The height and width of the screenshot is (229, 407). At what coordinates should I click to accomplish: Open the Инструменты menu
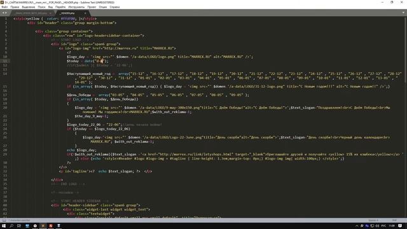(x=76, y=7)
